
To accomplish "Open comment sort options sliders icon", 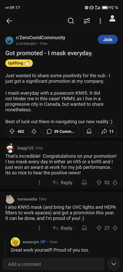I will (x=87, y=21).
